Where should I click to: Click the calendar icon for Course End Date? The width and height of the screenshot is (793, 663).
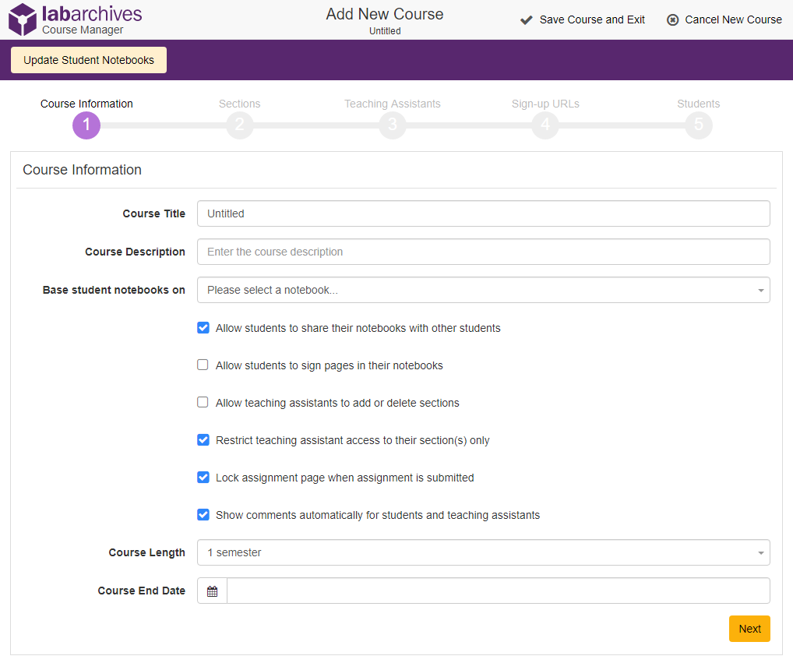tap(212, 591)
